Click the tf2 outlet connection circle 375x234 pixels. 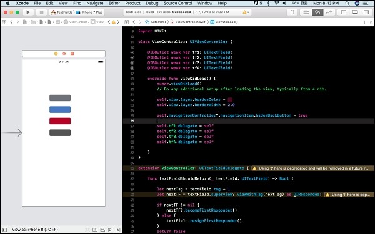click(132, 57)
